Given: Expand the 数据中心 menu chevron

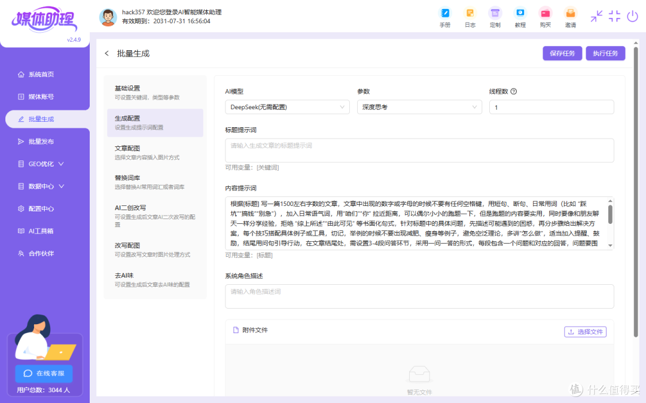Looking at the screenshot, I should tap(62, 186).
